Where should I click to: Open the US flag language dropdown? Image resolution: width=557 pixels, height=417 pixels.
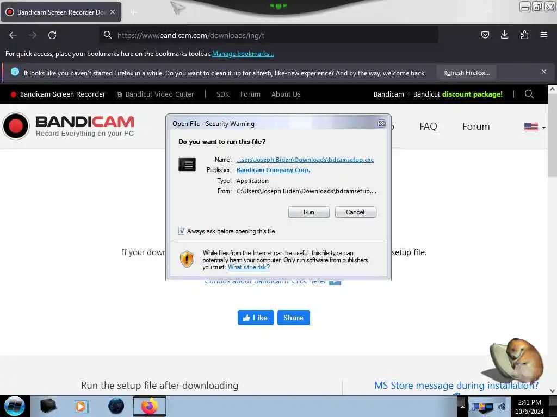pyautogui.click(x=535, y=127)
